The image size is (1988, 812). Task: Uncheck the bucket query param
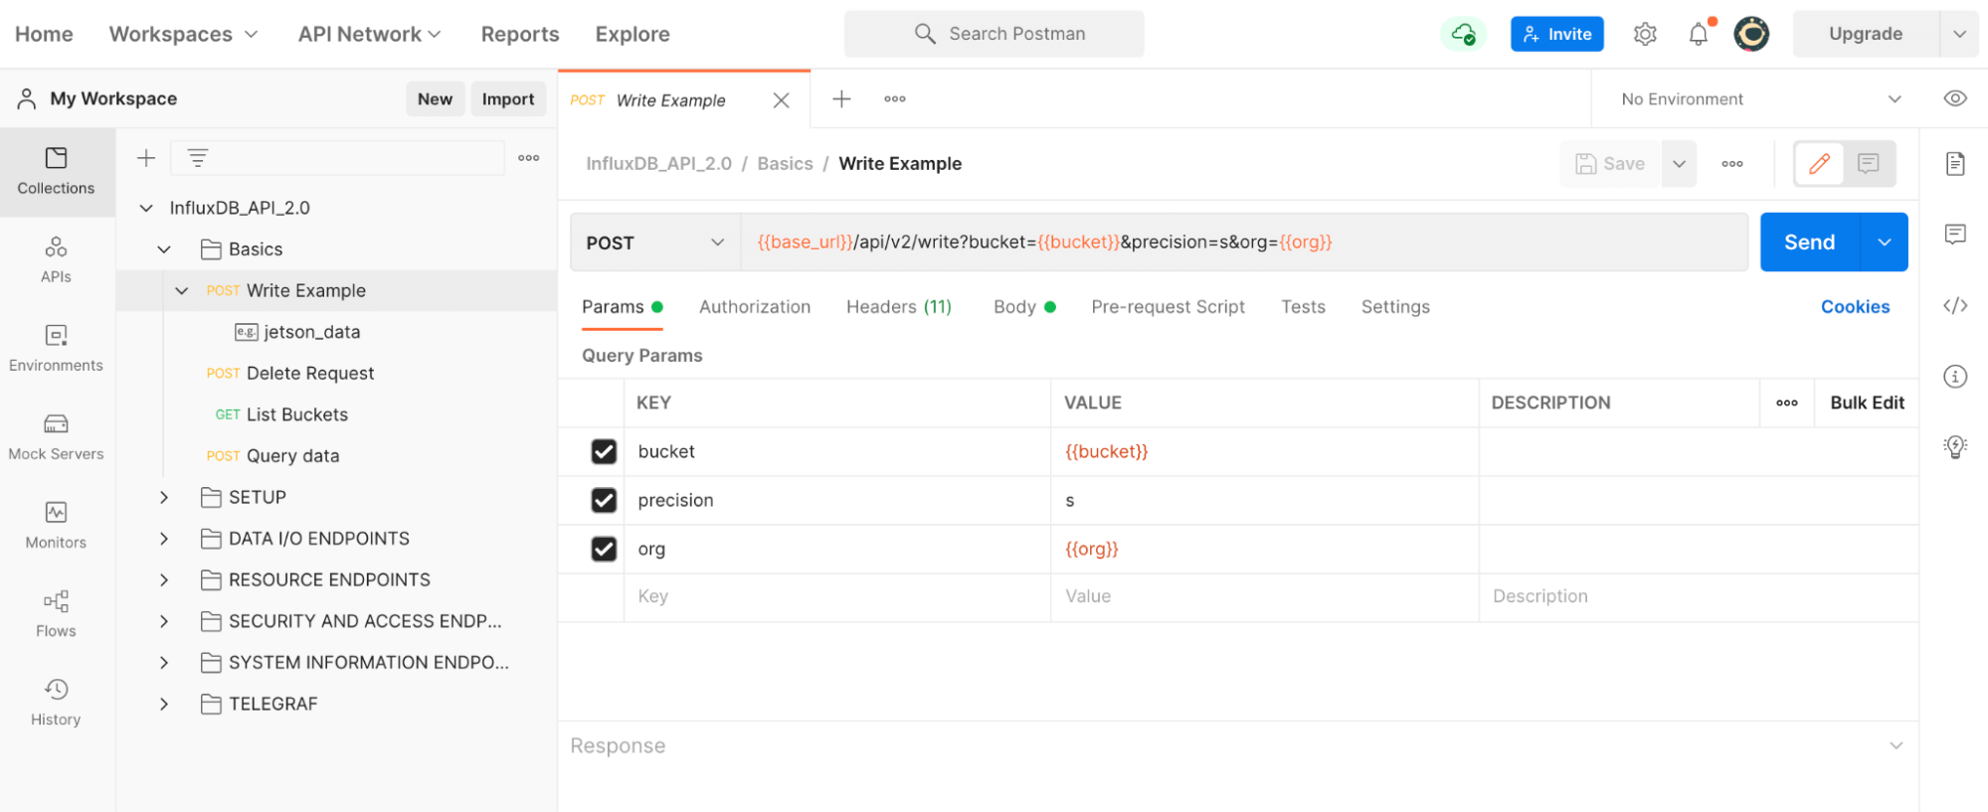click(x=604, y=451)
